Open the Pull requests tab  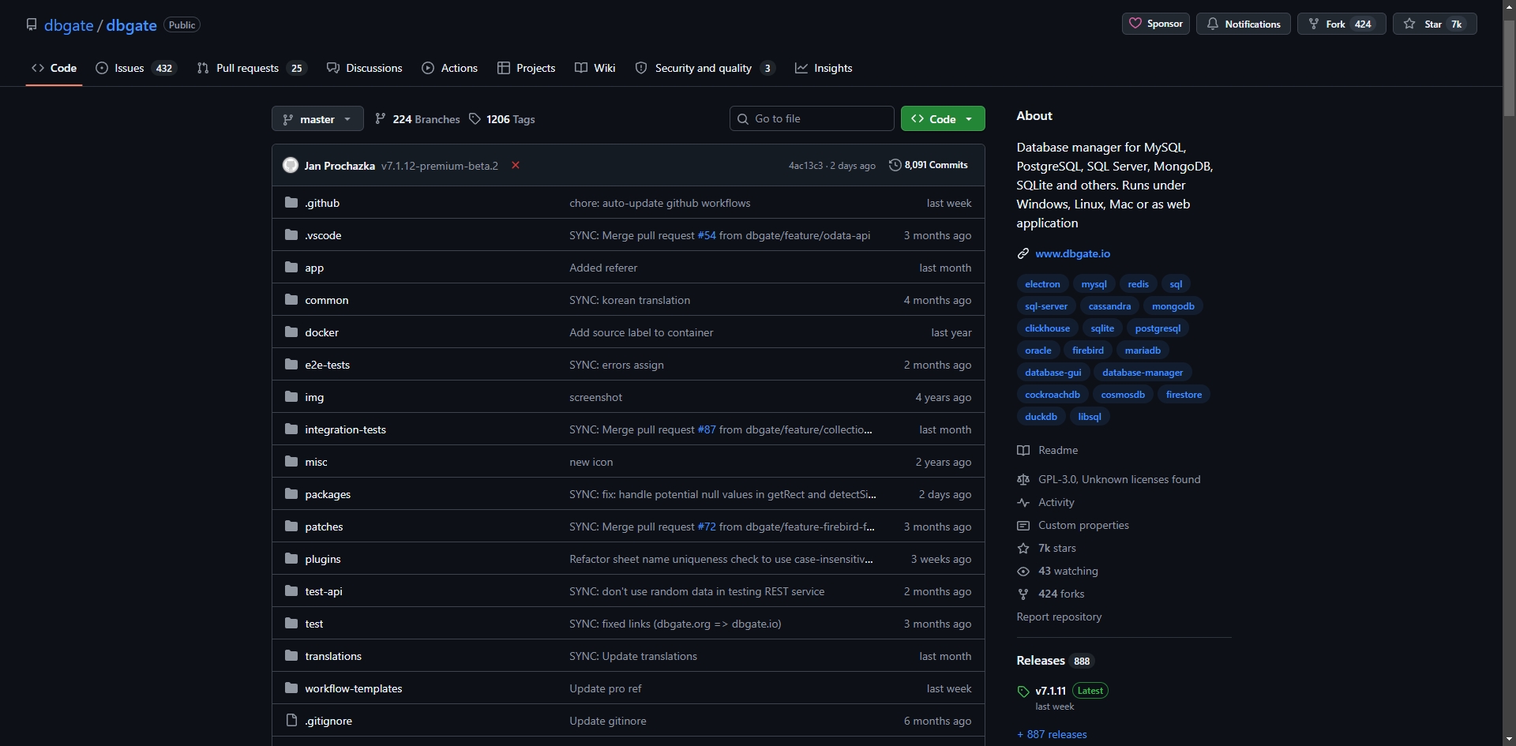pos(251,68)
